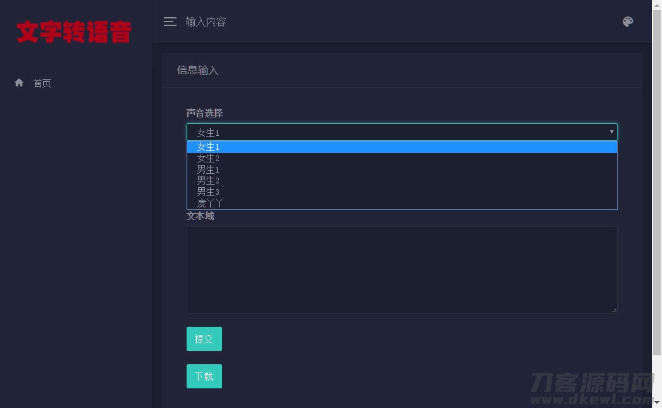Open the 声音选择 voice dropdown
This screenshot has width=662, height=408.
click(401, 132)
